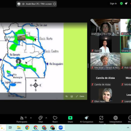Image resolution: width=131 pixels, height=131 pixels.
Task: Click the green encryption shield icon
Action: (x=121, y=4)
